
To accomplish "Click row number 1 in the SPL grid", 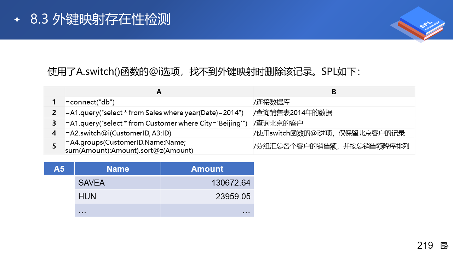I will click(x=54, y=102).
